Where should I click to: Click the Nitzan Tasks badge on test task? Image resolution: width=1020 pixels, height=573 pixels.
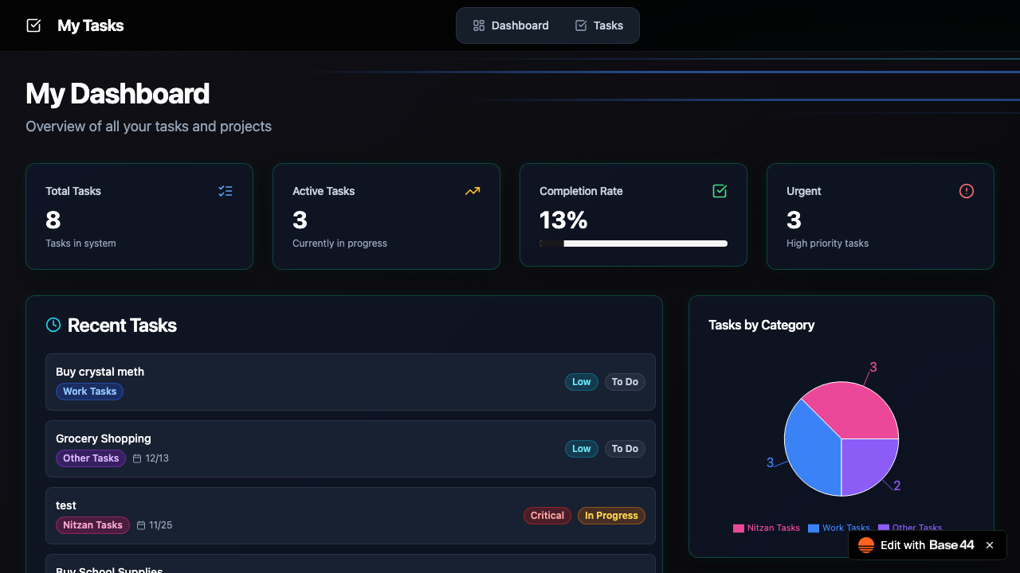(x=92, y=525)
